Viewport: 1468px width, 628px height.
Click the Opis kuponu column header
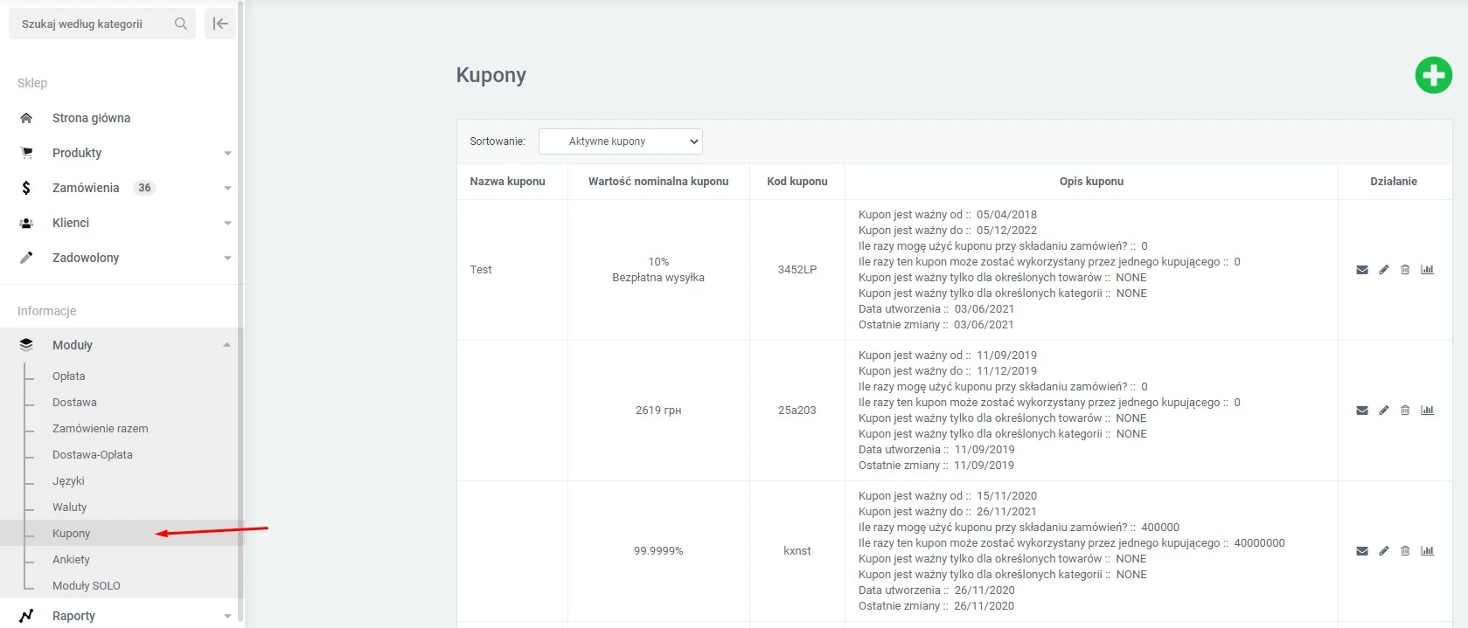(1091, 182)
